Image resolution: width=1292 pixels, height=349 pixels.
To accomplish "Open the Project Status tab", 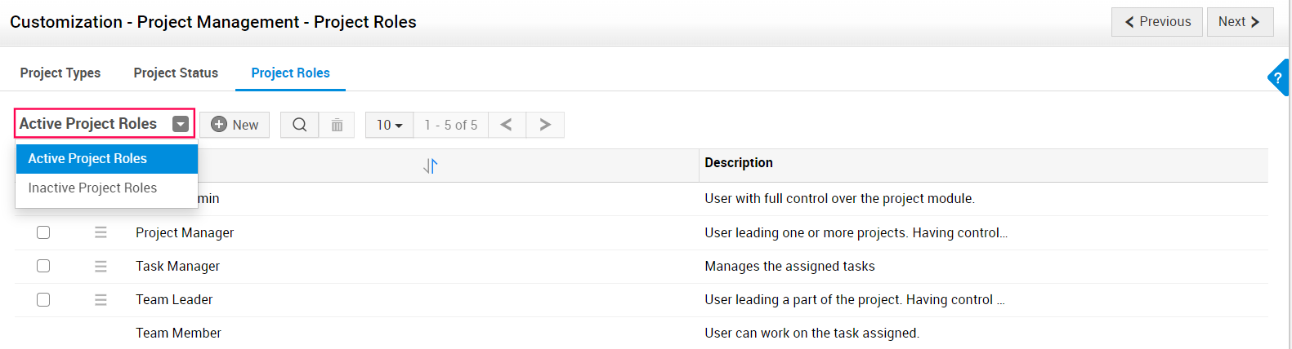I will point(176,73).
